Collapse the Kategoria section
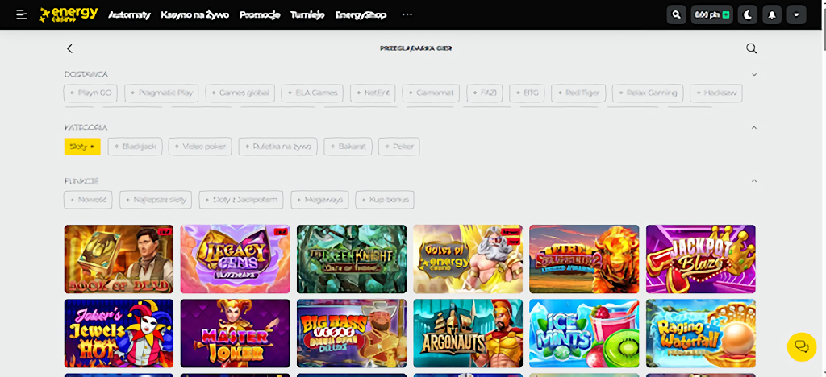This screenshot has width=826, height=377. (754, 127)
